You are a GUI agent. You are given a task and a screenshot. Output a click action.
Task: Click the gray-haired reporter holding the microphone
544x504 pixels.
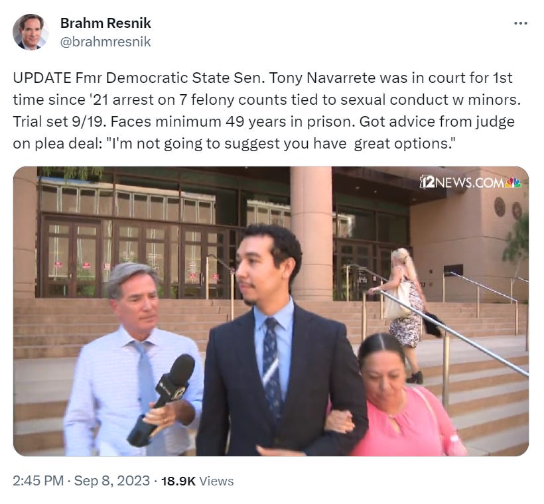click(133, 361)
